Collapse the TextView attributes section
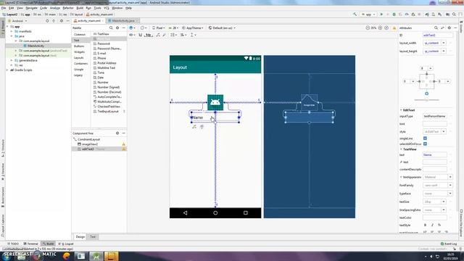Screen dimensions: 464x261 (401, 149)
